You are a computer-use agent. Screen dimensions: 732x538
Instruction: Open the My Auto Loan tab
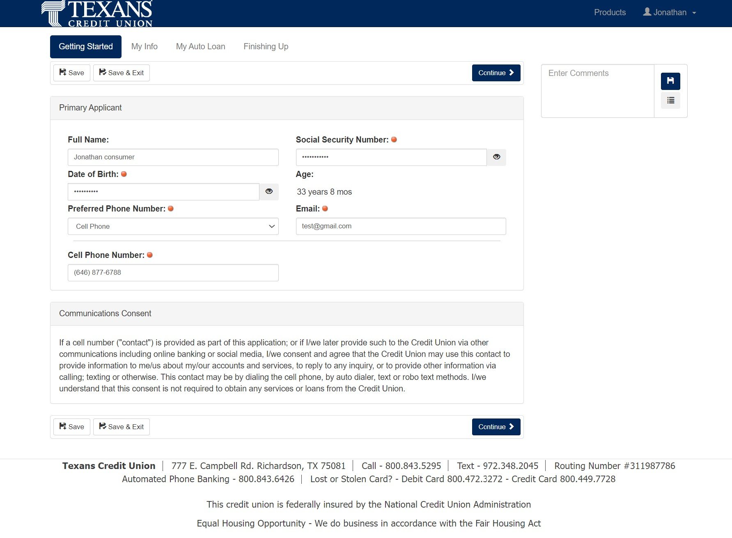[201, 46]
